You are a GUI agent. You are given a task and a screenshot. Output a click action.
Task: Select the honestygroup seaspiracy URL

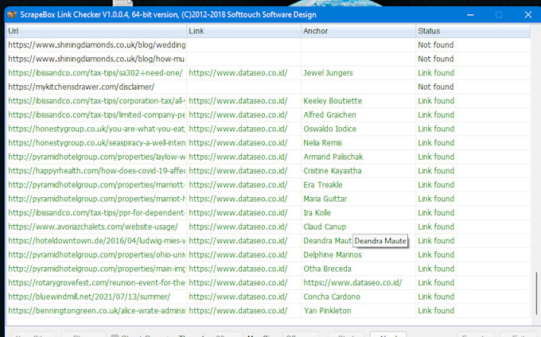click(96, 142)
